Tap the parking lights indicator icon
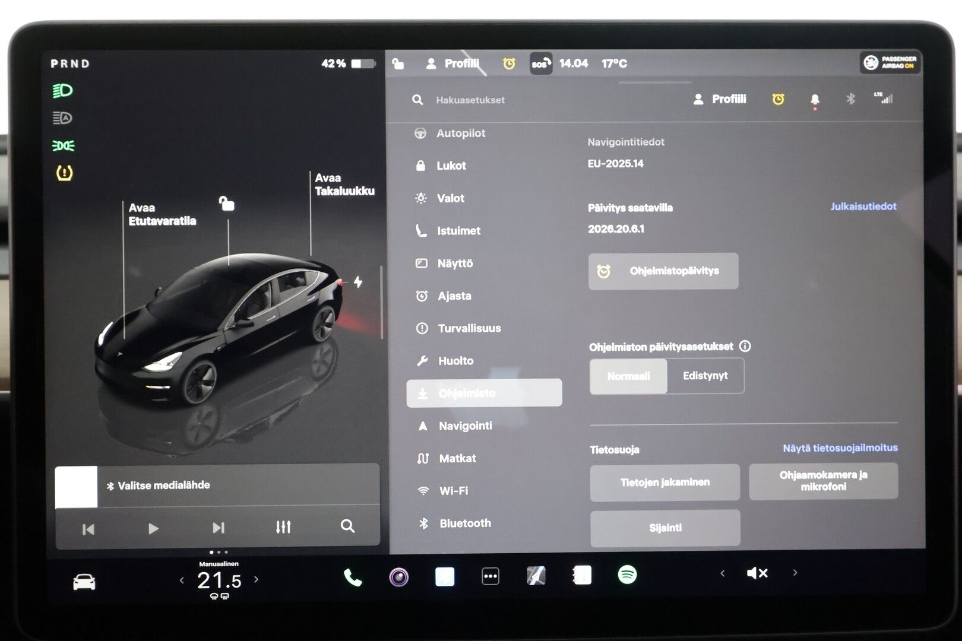This screenshot has width=962, height=641. (63, 145)
